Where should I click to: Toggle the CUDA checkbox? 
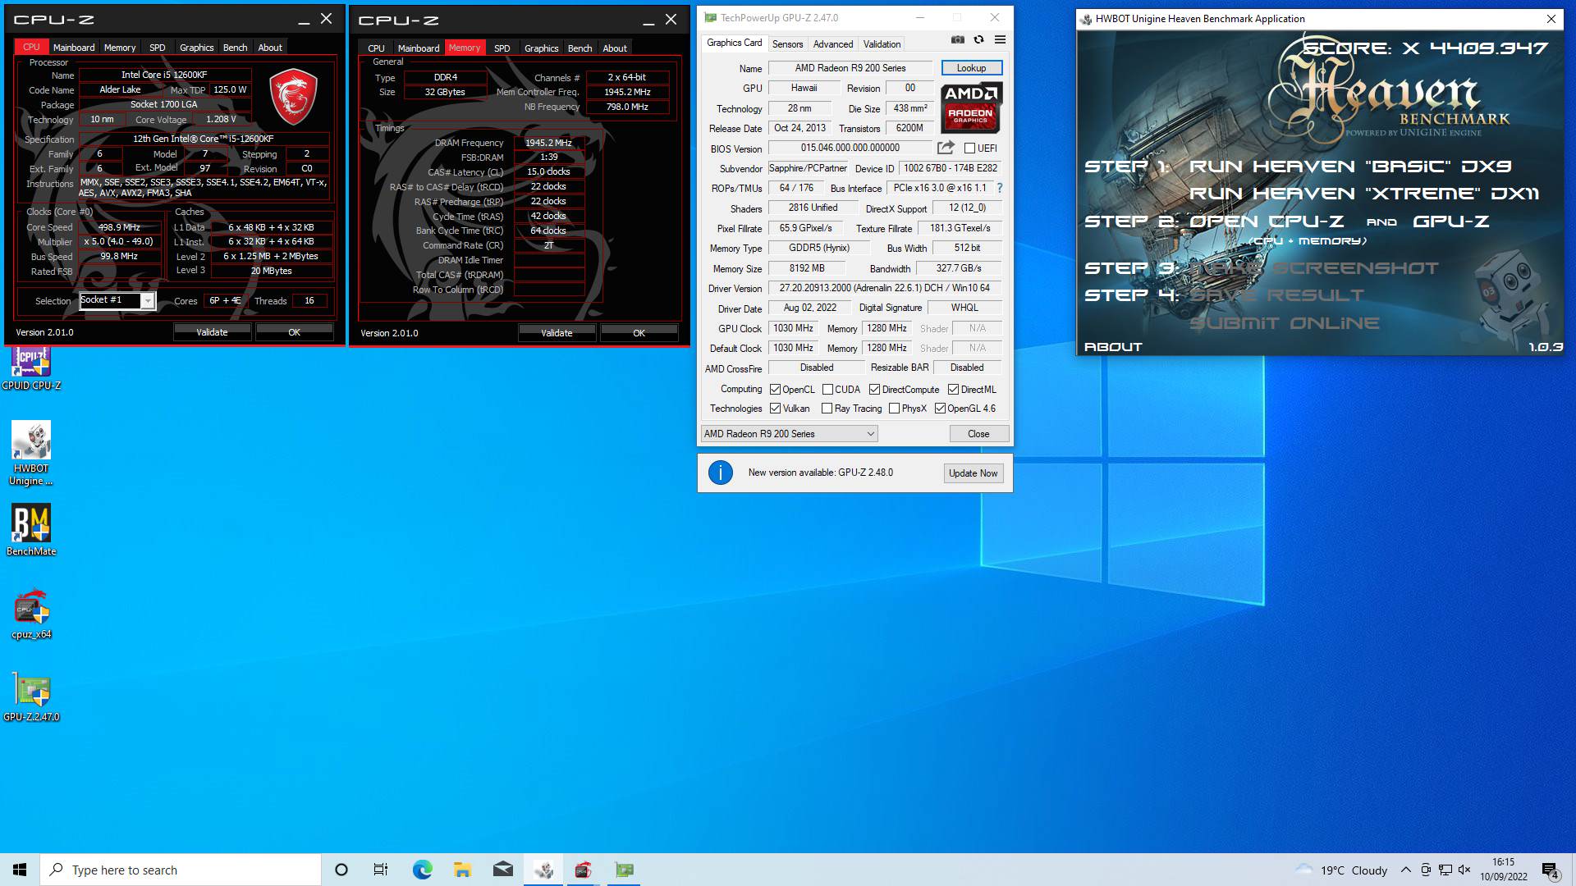point(827,390)
